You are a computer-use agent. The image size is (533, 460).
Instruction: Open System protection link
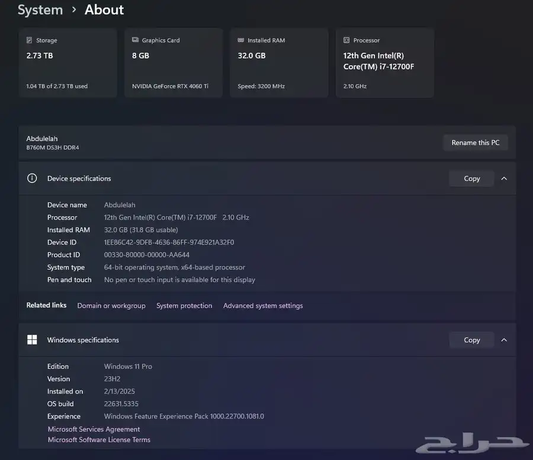[x=184, y=305]
